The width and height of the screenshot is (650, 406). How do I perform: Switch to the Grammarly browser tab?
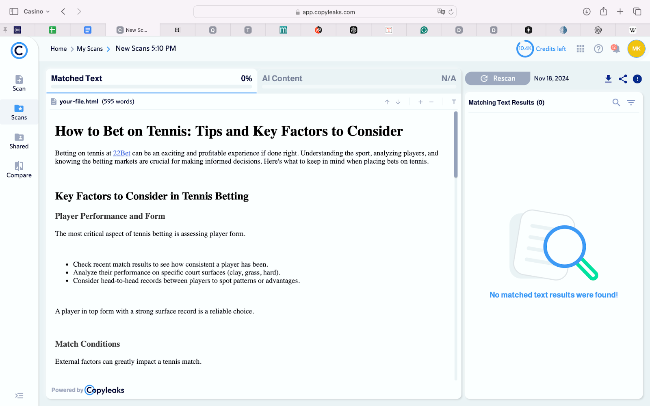point(424,30)
